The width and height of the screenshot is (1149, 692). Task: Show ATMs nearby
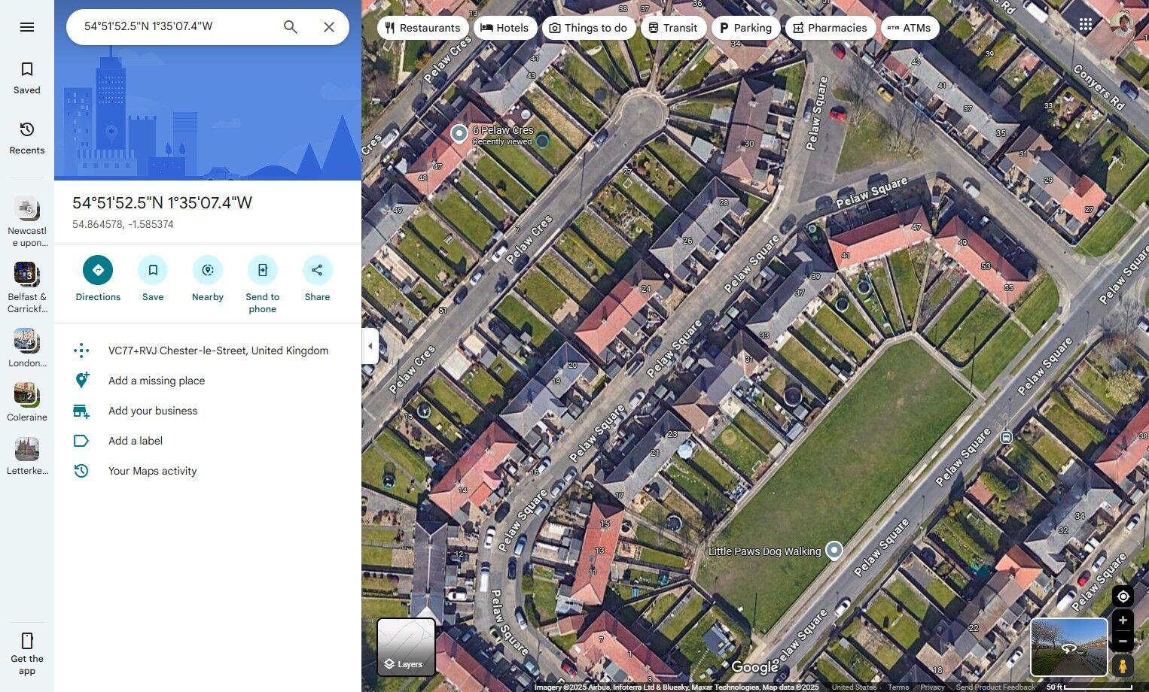[910, 28]
